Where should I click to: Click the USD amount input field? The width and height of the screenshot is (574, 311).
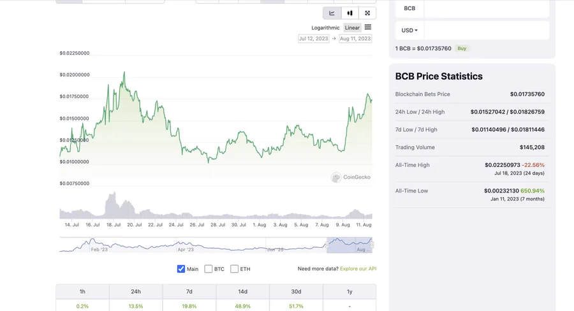click(486, 30)
